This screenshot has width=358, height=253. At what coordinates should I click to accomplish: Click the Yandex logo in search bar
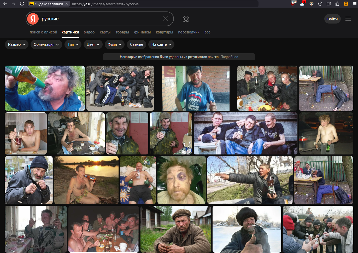click(33, 19)
